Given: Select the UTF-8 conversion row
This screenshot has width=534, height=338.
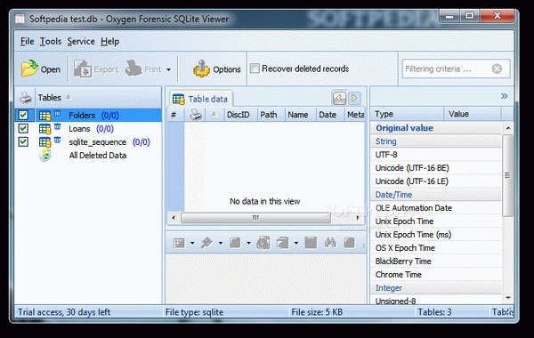Looking at the screenshot, I should 436,155.
